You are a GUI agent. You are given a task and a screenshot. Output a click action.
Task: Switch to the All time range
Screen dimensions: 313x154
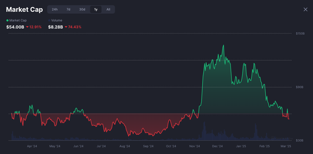[x=108, y=9]
